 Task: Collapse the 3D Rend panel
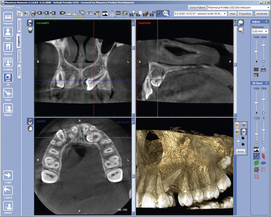pyautogui.click(x=267, y=83)
